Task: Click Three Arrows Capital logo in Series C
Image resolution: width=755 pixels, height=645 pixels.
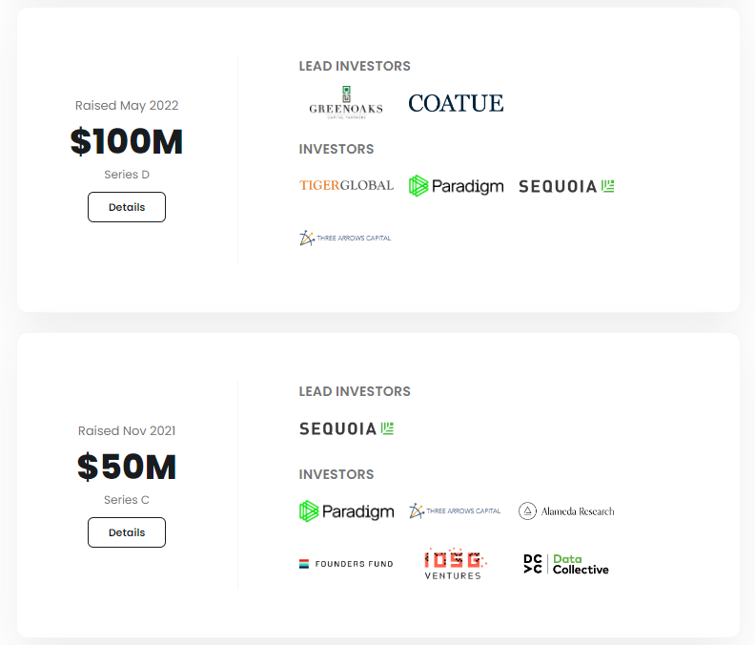Action: [x=456, y=511]
